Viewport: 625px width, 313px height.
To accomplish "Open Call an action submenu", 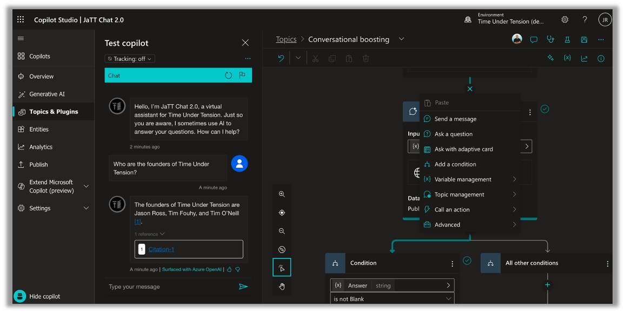I will coord(470,209).
